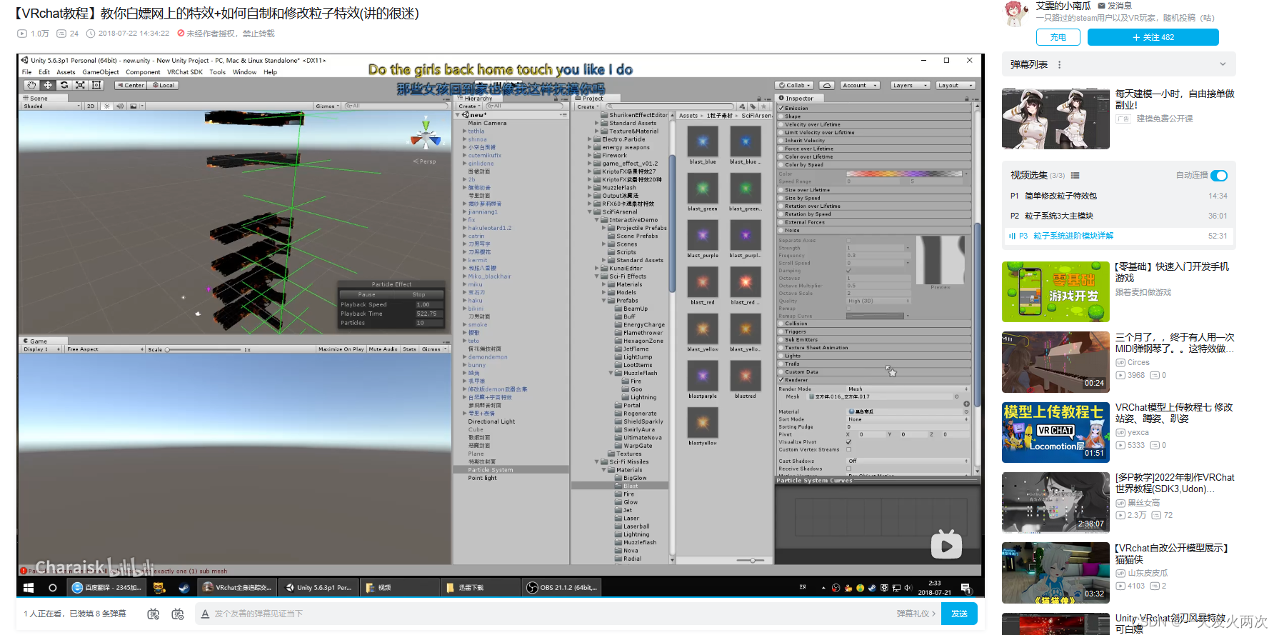Open P1 简单修改粒子特效包 episode

click(1118, 196)
